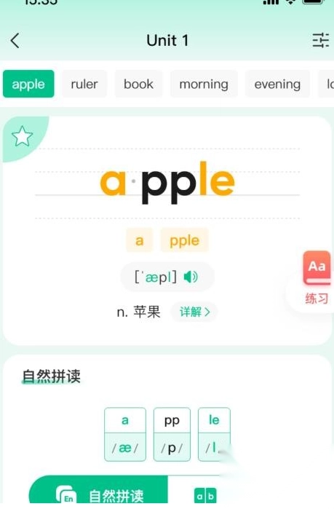The height and width of the screenshot is (509, 334).
Task: Select the apple word tab
Action: point(28,84)
